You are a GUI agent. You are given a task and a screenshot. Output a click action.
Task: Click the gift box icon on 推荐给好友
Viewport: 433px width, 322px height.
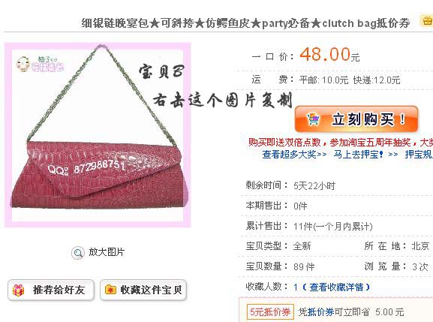pos(19,290)
